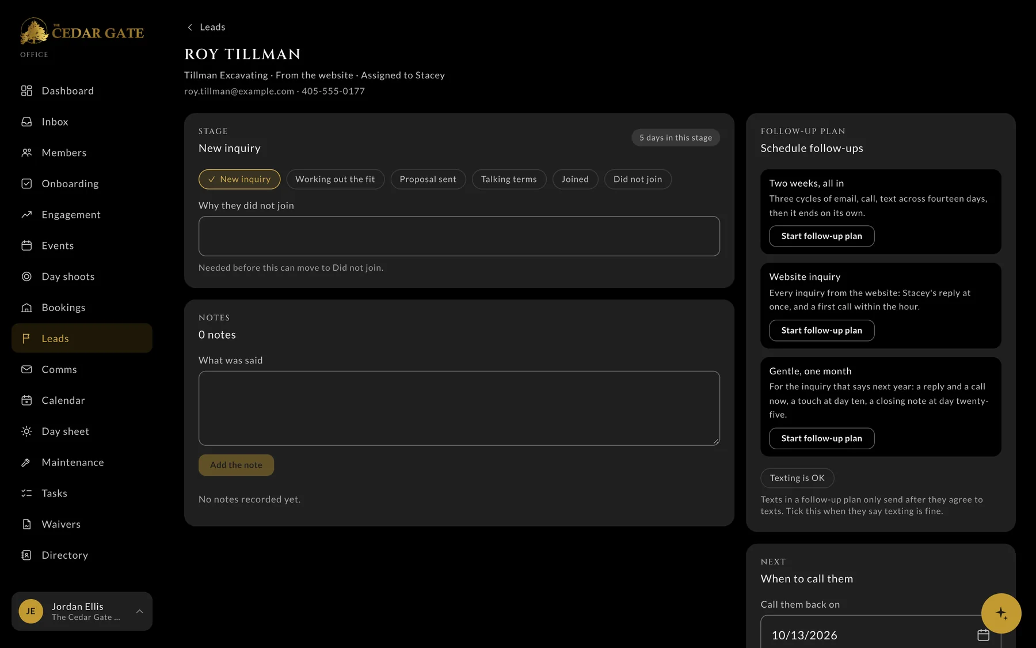Click the Why they did not join field

[459, 236]
